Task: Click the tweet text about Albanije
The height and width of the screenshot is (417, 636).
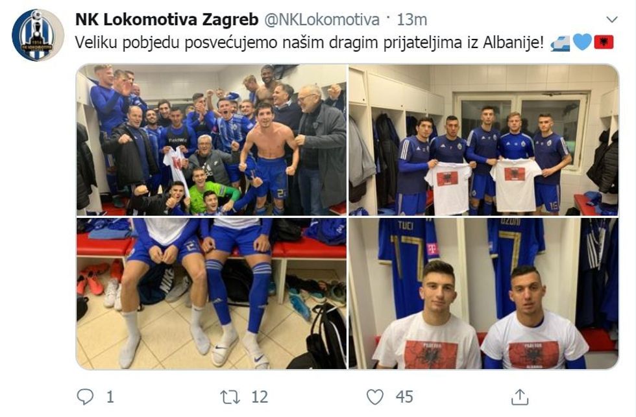Action: (x=310, y=43)
